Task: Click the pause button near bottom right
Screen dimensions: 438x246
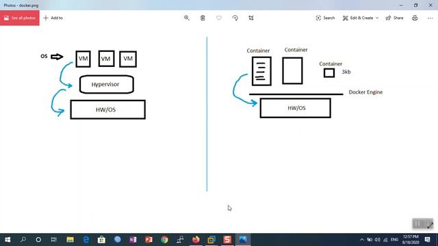Action: coord(417,223)
